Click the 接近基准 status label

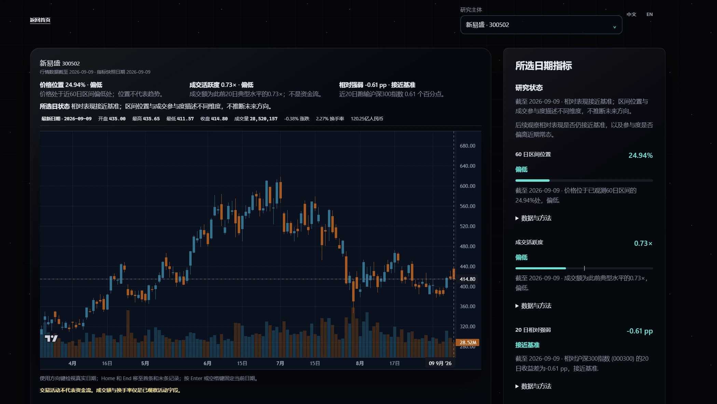pyautogui.click(x=527, y=345)
